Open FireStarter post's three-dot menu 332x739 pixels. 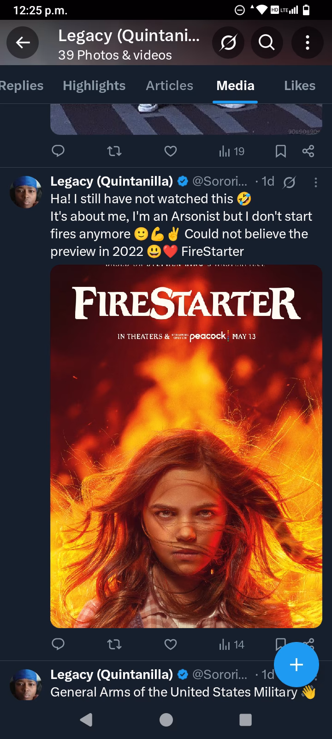click(x=315, y=182)
